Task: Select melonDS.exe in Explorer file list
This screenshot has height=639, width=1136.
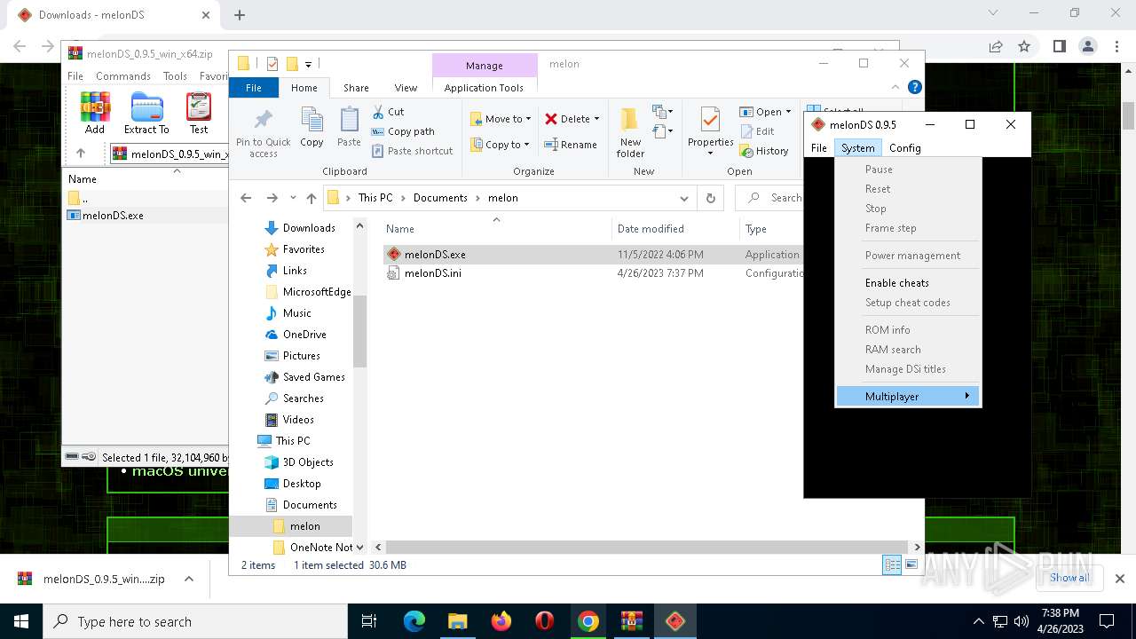Action: [x=593, y=254]
